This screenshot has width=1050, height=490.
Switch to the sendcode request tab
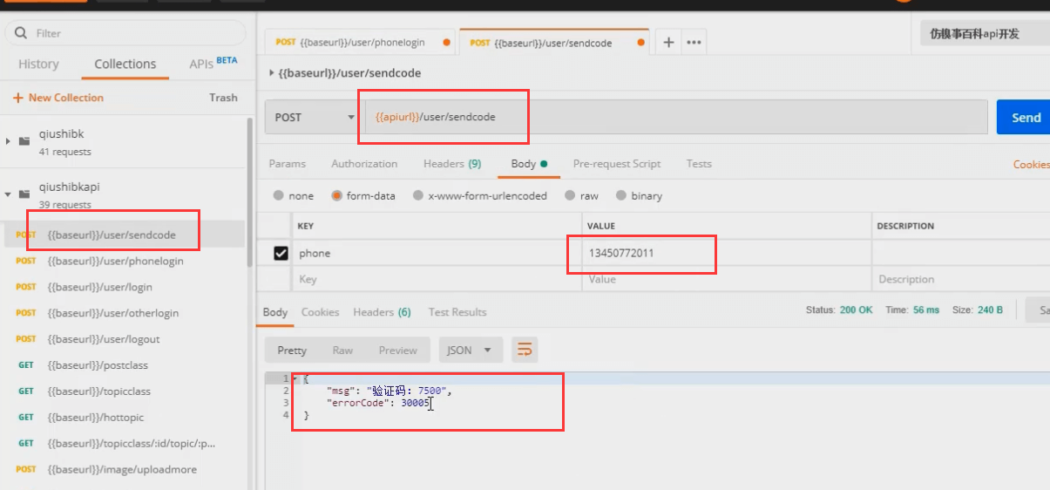click(555, 42)
